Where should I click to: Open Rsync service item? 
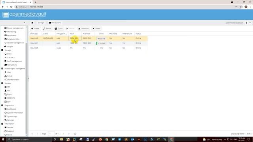[x=8, y=94]
